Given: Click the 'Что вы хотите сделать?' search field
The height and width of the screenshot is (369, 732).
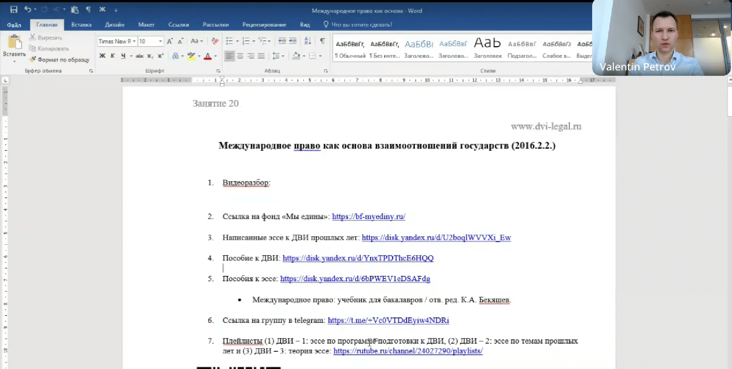Looking at the screenshot, I should pos(361,25).
